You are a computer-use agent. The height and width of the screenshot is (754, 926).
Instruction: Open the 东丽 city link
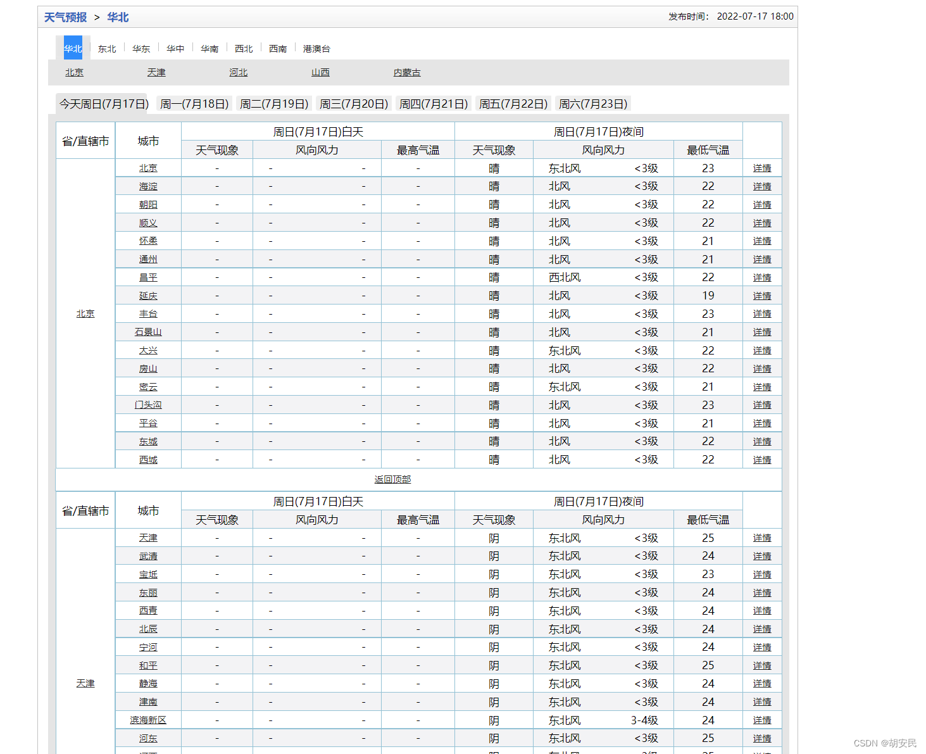coord(148,593)
